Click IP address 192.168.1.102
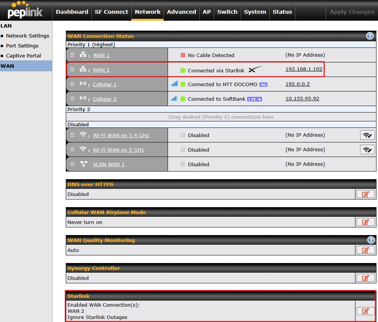Screen dimensions: 378x322 (x=304, y=69)
